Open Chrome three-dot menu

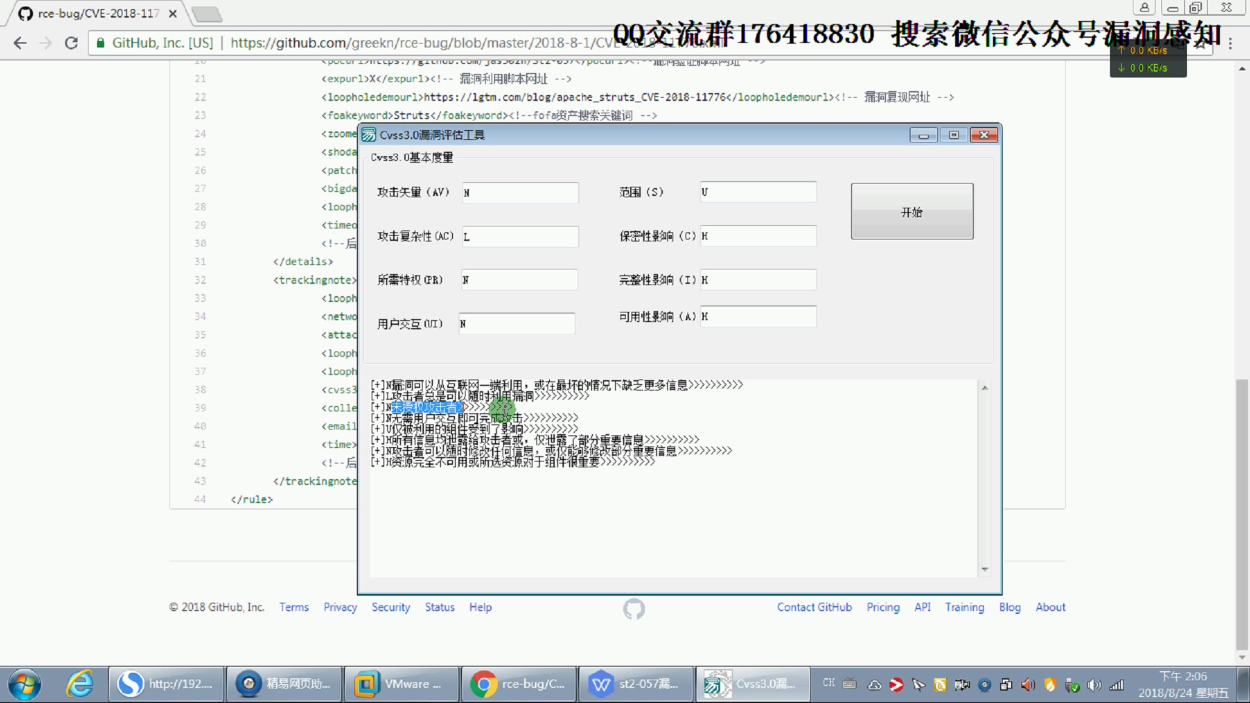coord(1230,43)
